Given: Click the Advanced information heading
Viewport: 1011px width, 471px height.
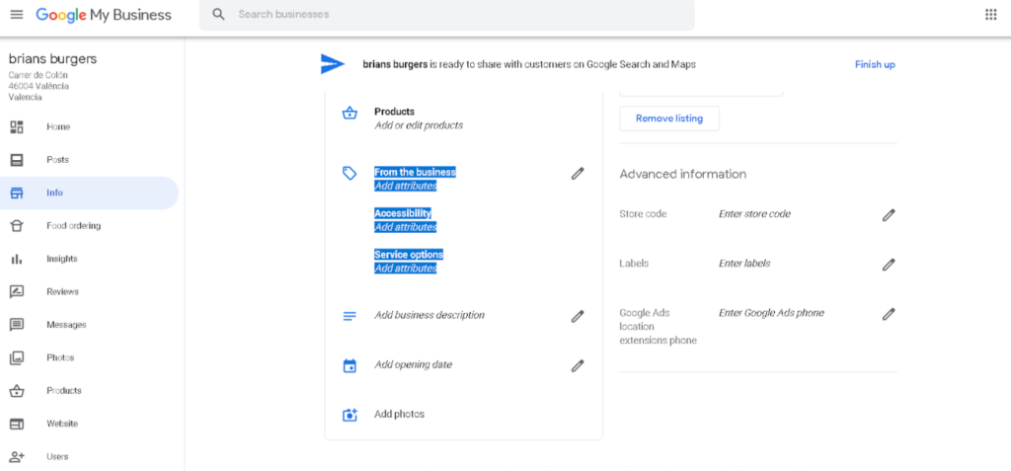Looking at the screenshot, I should pyautogui.click(x=683, y=174).
